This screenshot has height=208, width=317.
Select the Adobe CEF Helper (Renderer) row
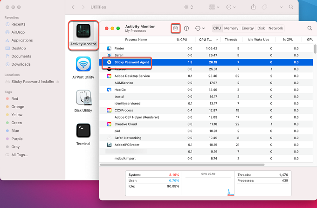(x=206, y=117)
